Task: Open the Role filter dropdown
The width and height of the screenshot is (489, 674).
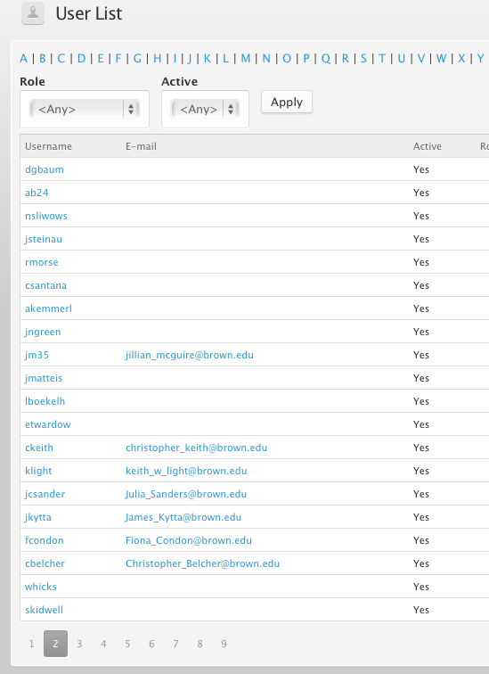Action: tap(85, 109)
